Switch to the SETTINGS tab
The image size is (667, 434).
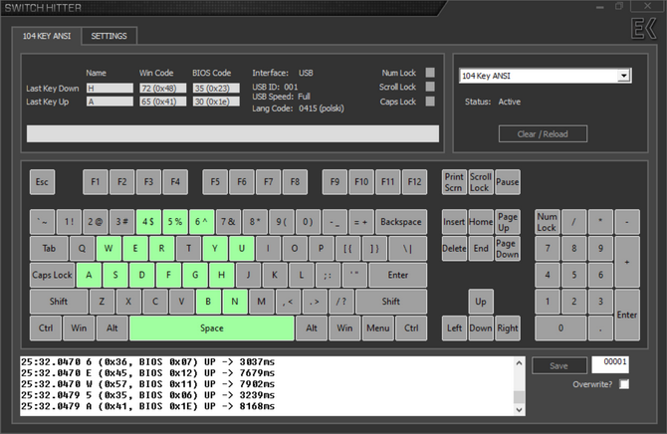click(x=109, y=36)
